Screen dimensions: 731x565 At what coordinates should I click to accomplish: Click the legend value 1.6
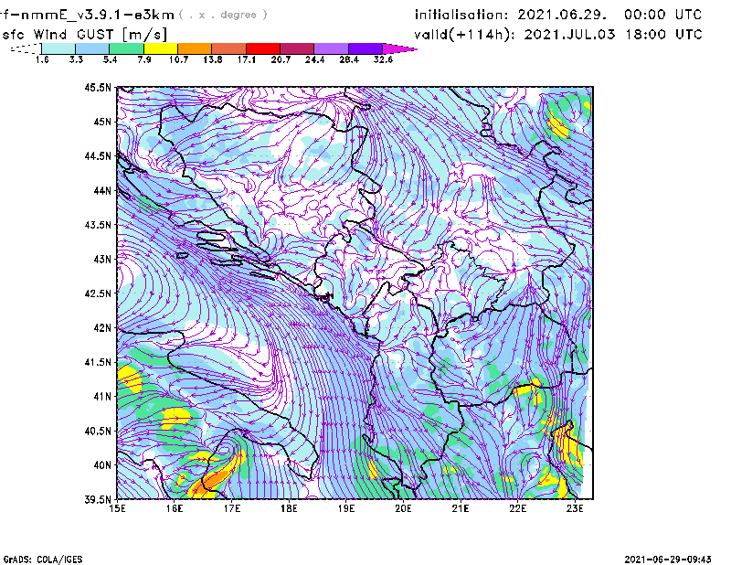coord(42,59)
